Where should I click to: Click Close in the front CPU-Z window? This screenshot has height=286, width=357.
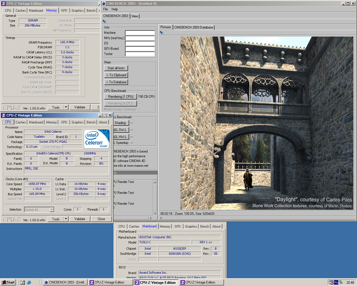tap(101, 219)
